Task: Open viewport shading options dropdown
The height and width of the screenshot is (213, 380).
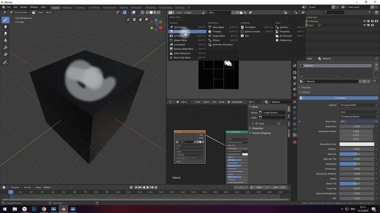Action: coord(163,12)
